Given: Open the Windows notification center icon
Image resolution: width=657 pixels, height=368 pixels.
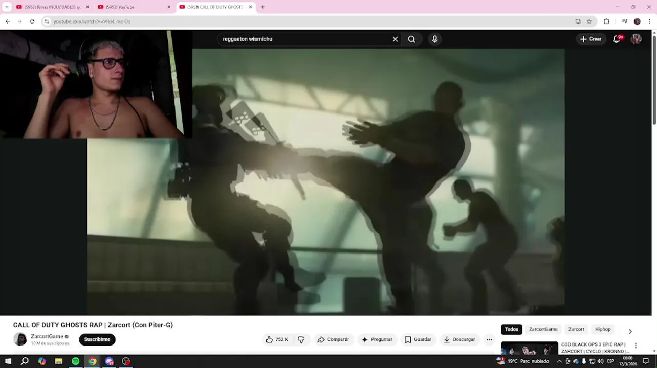Looking at the screenshot, I should coord(646,361).
